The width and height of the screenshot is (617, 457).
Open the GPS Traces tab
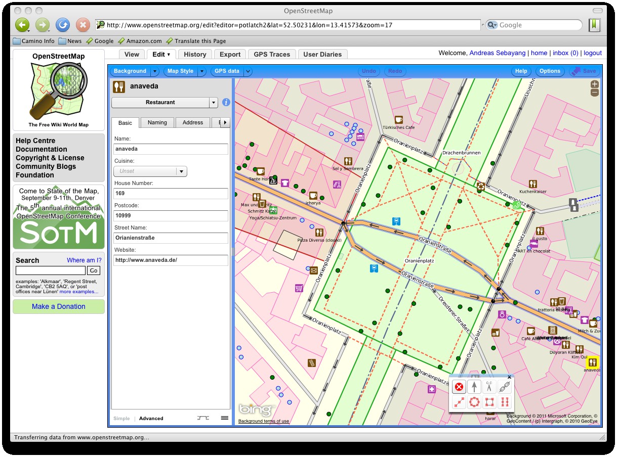pos(272,55)
